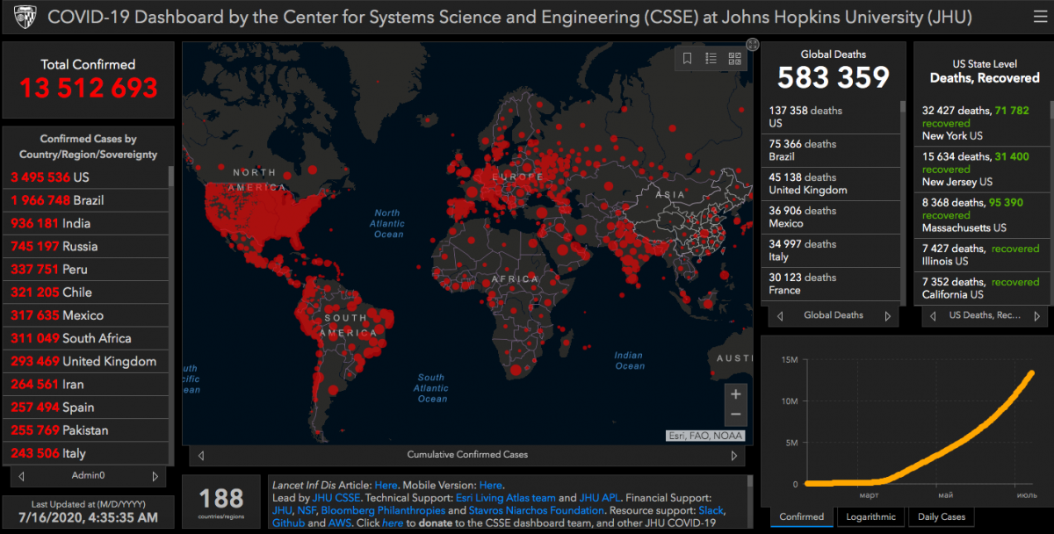Zoom in on the map with plus
The height and width of the screenshot is (534, 1054).
736,393
